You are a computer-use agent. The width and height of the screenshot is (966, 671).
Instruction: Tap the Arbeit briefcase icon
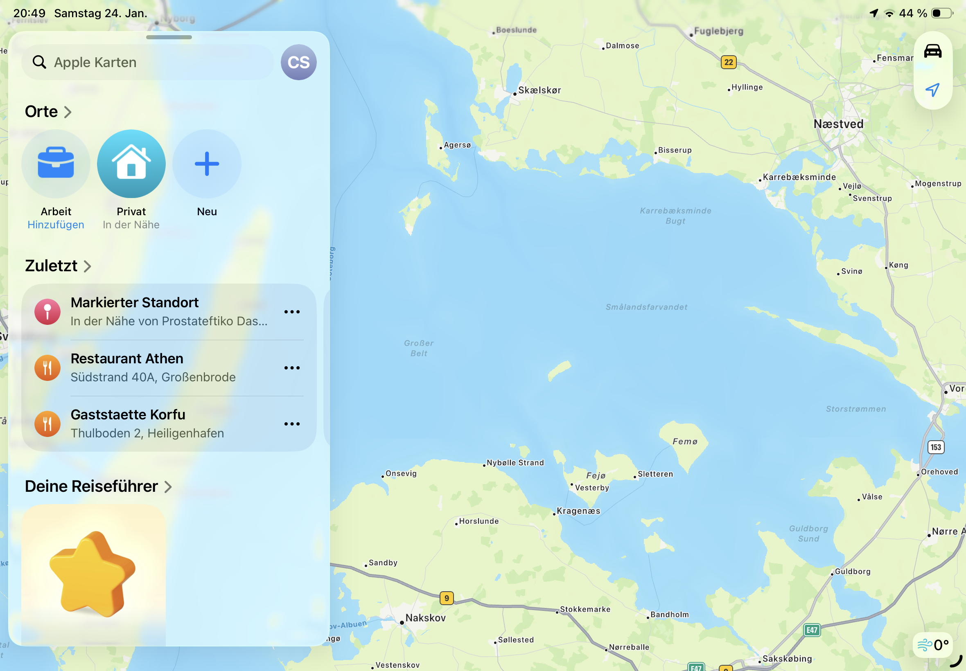pos(56,164)
